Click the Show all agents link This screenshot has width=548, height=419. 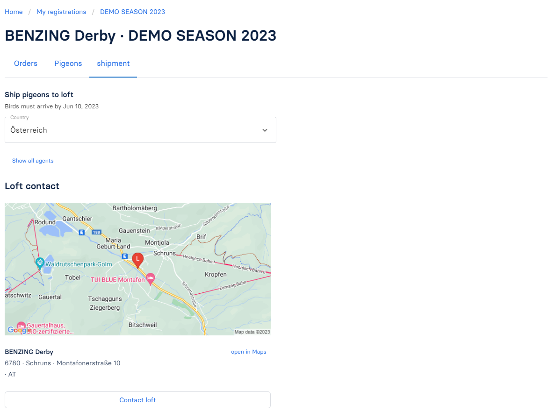33,161
